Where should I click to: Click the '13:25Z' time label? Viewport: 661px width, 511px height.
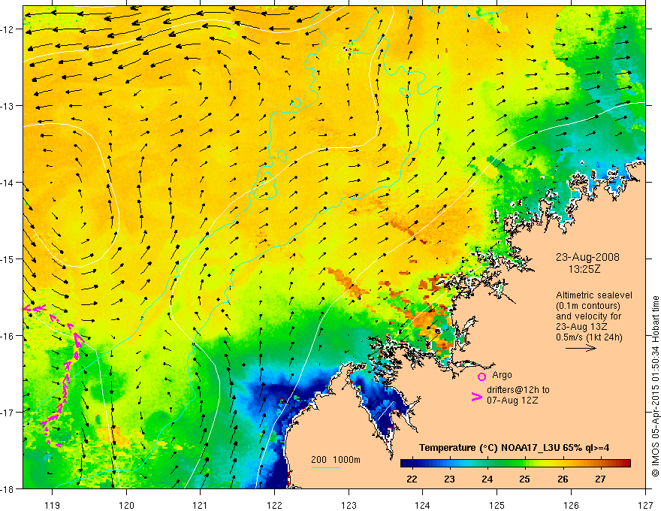click(584, 269)
